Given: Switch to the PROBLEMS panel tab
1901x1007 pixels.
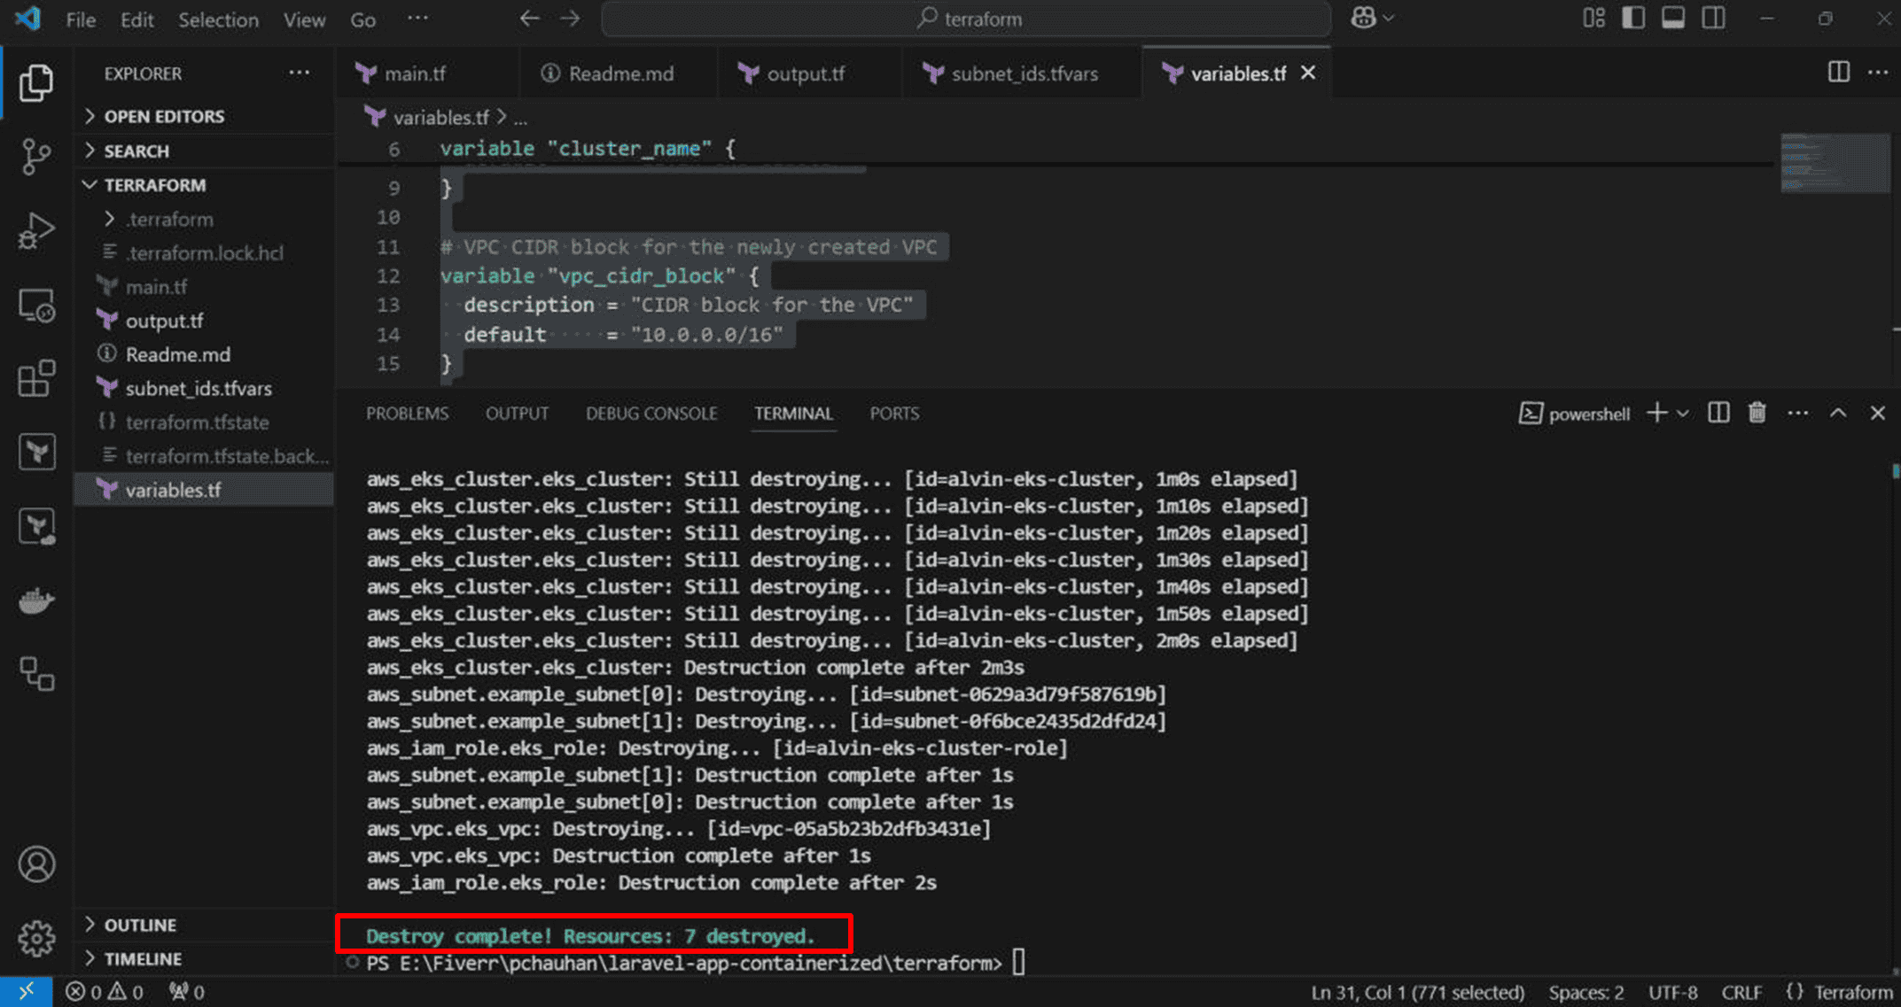Looking at the screenshot, I should point(408,414).
